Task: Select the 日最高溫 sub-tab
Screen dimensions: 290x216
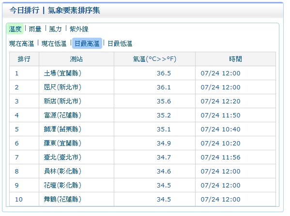Action: point(87,43)
